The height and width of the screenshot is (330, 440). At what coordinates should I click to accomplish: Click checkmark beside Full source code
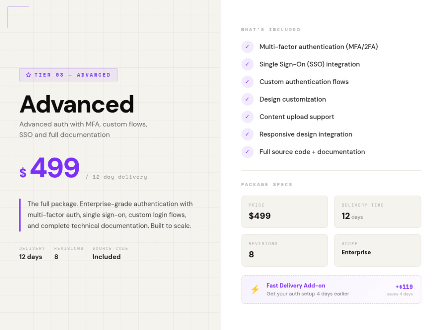pos(247,152)
